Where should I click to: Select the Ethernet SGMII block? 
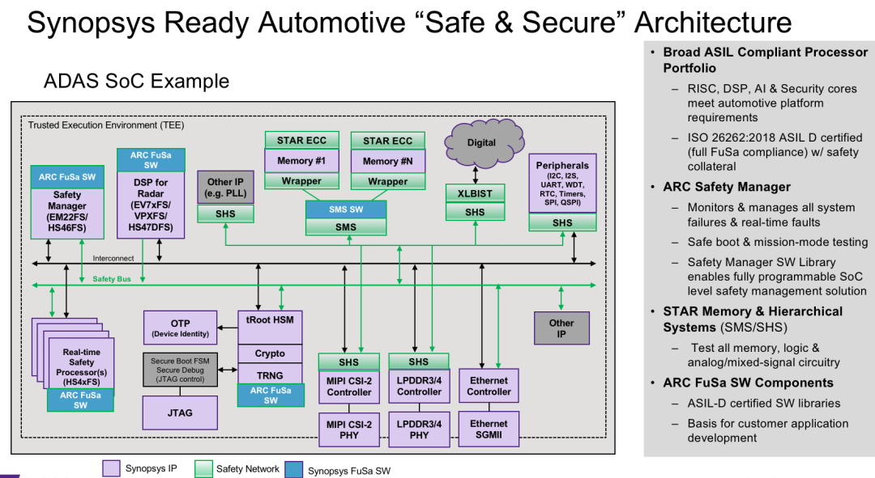[x=489, y=429]
